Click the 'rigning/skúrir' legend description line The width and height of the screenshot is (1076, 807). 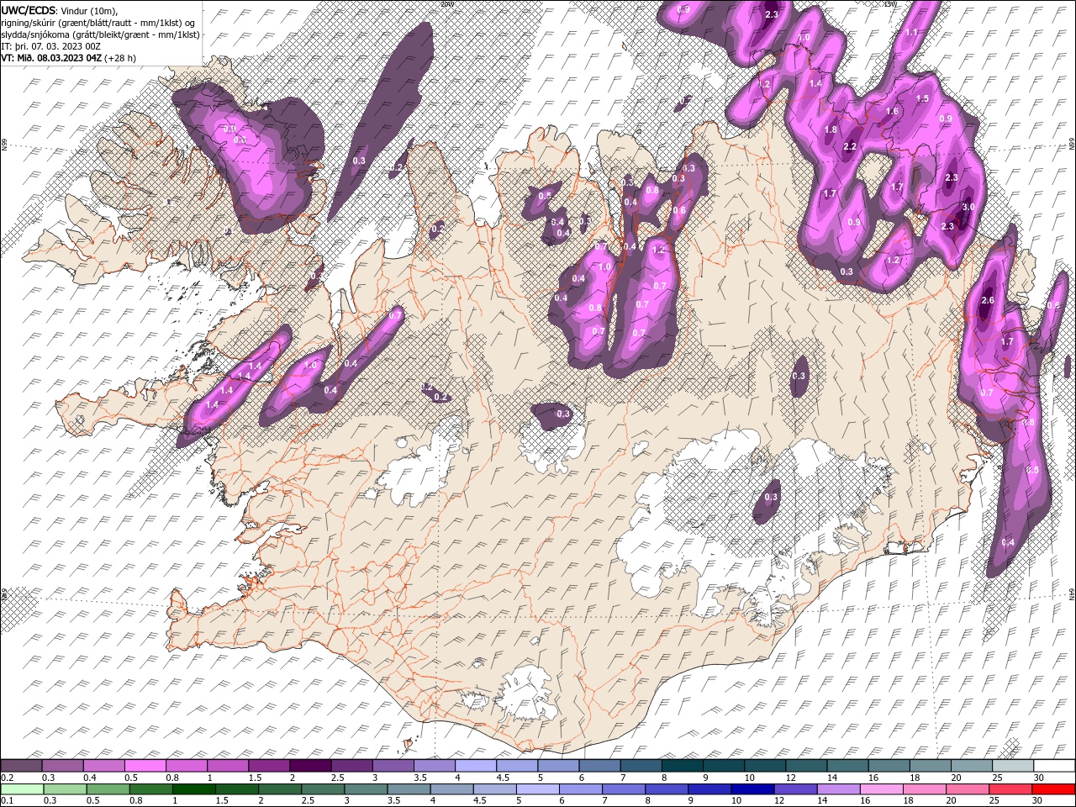click(x=98, y=22)
